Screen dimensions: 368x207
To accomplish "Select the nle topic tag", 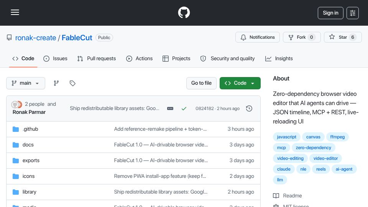I will 303,169.
